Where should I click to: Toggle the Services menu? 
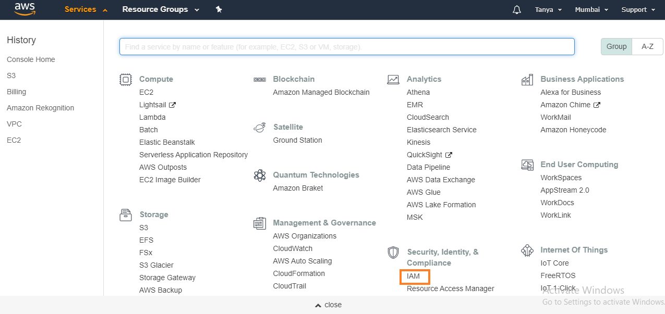coord(86,9)
